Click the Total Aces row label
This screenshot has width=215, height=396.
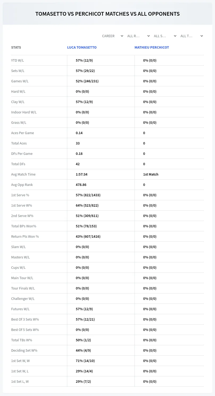tap(19, 143)
